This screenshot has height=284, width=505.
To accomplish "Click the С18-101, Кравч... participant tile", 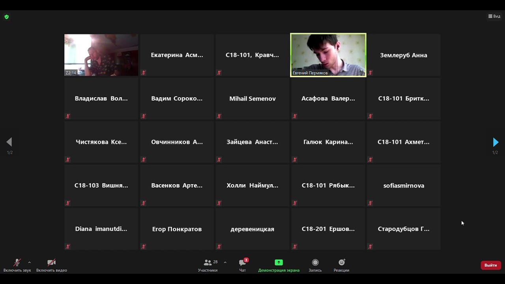I will [x=252, y=55].
